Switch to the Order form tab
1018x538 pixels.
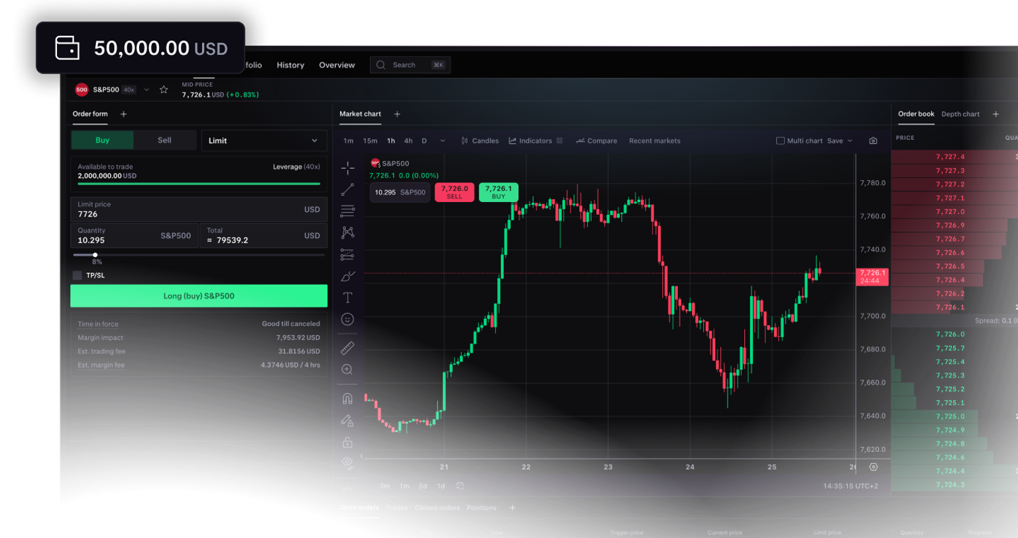90,114
